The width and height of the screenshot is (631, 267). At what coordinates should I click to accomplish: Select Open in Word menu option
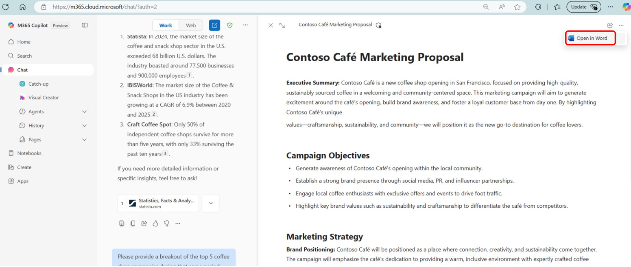[590, 38]
